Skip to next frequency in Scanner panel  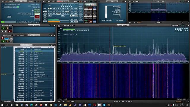pos(11,41)
